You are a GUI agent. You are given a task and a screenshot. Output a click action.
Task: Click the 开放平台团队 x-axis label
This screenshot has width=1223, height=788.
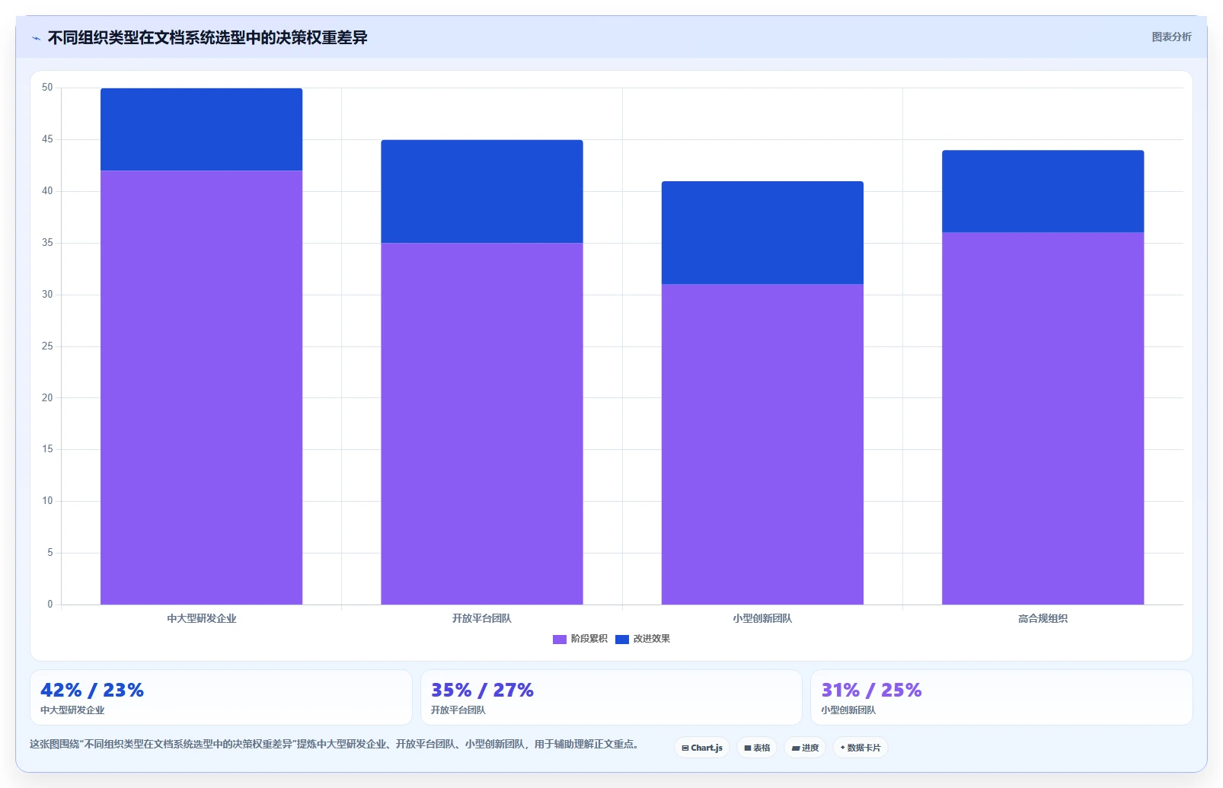point(482,618)
